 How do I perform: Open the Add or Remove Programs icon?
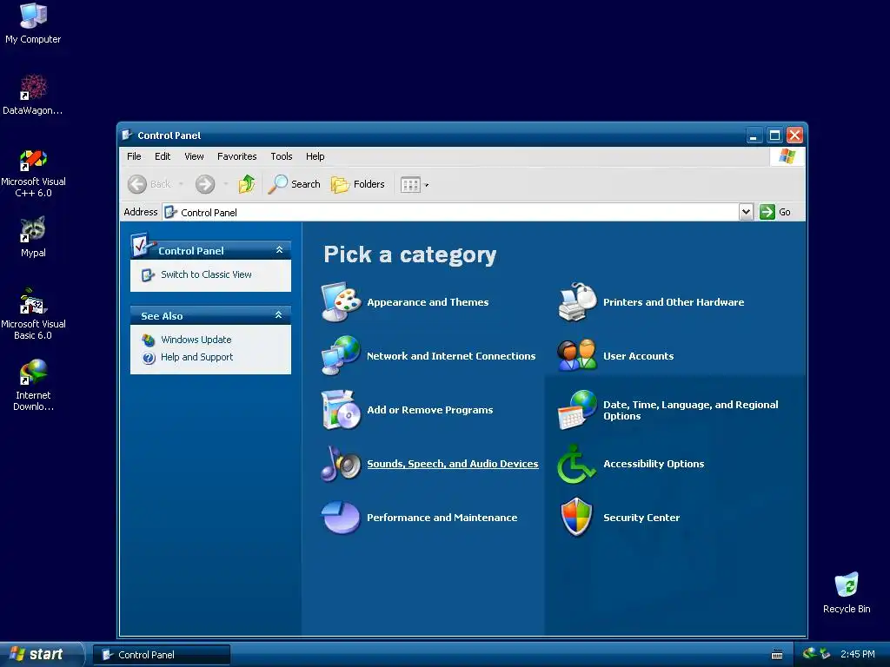[x=341, y=410]
